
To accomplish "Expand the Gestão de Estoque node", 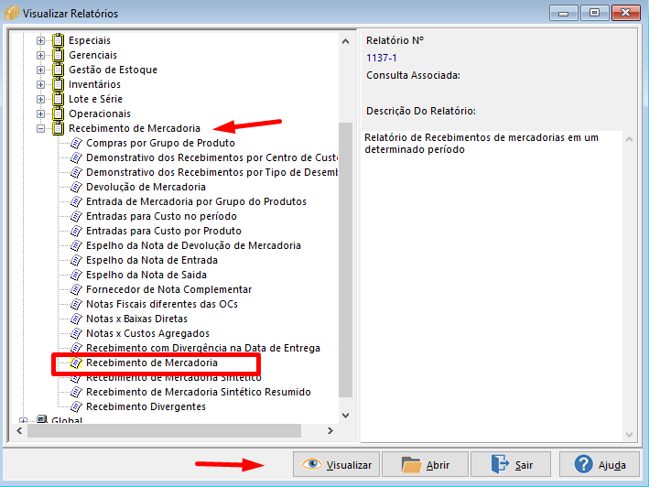I will [x=40, y=70].
